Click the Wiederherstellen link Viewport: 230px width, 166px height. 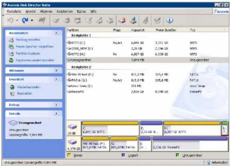[29, 87]
